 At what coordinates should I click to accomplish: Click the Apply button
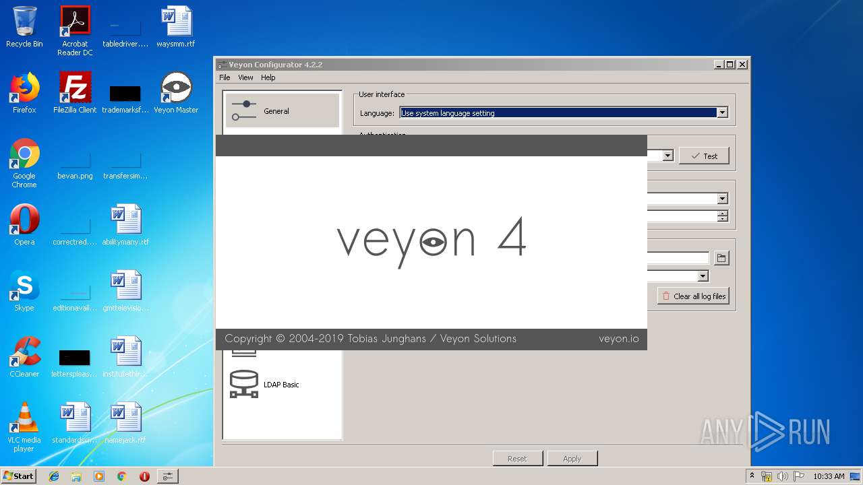pyautogui.click(x=572, y=459)
